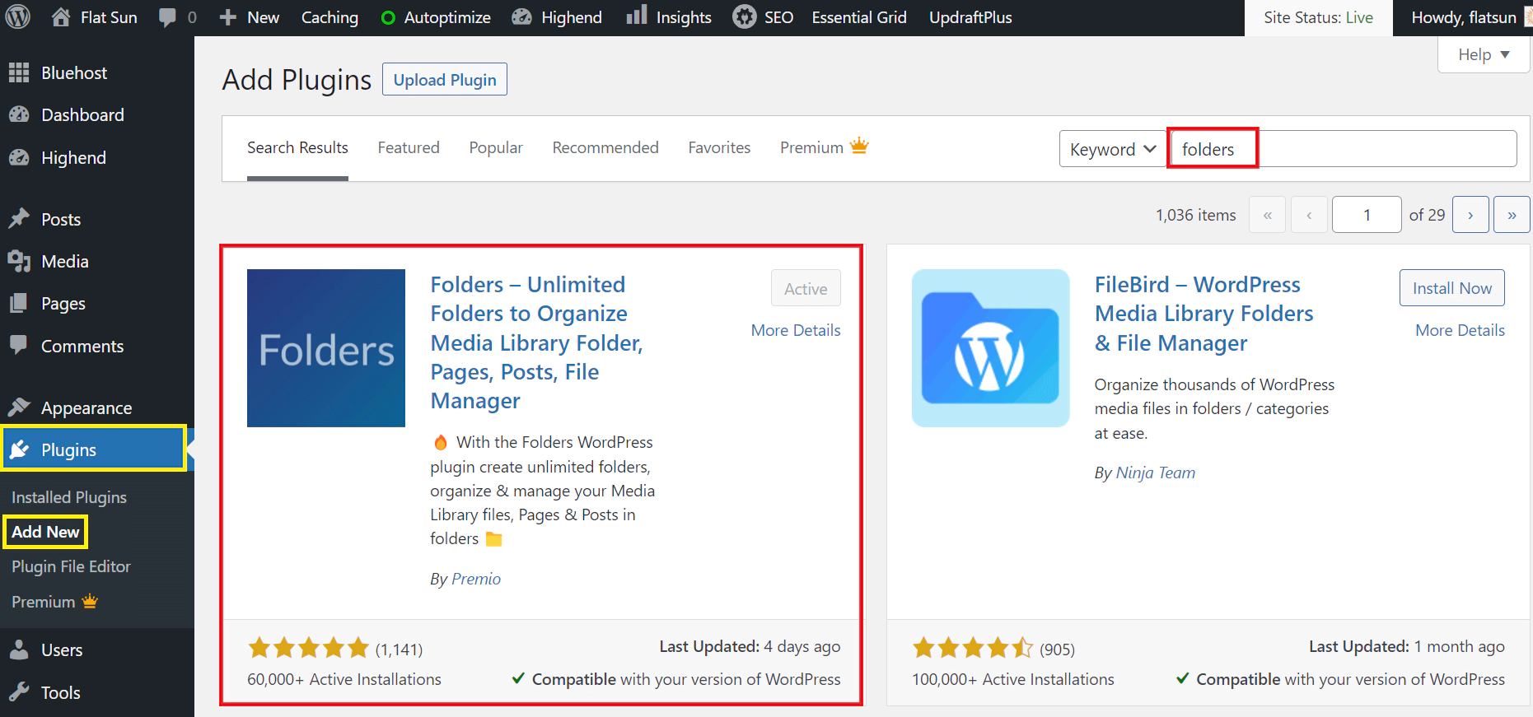Select Add New in Plugins submenu
Viewport: 1533px width, 717px height.
45,532
